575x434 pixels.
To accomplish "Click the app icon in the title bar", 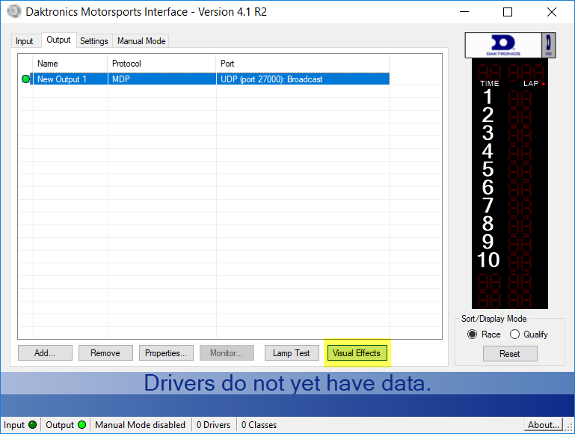I will (x=13, y=12).
